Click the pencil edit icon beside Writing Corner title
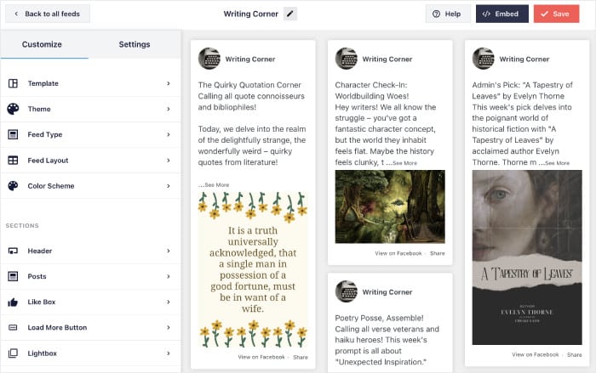596x373 pixels. pos(290,14)
